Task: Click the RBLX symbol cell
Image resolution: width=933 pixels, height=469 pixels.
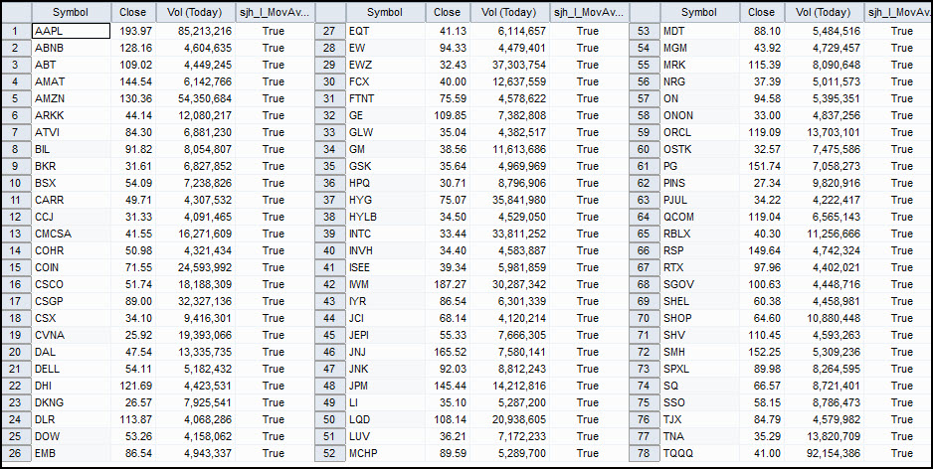Action: click(699, 234)
